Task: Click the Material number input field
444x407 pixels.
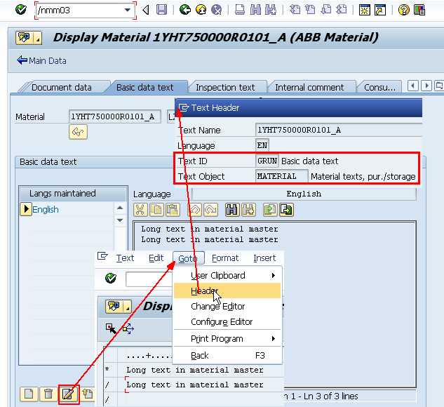Action: click(x=112, y=116)
